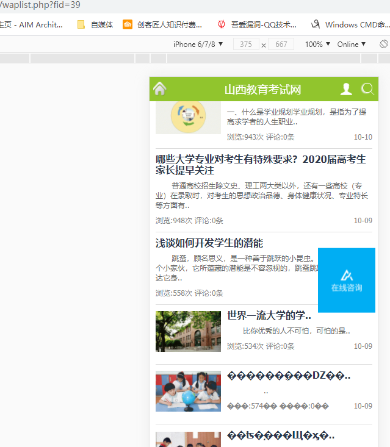Open article 浅谈如何开发学生的潜能

[209, 243]
